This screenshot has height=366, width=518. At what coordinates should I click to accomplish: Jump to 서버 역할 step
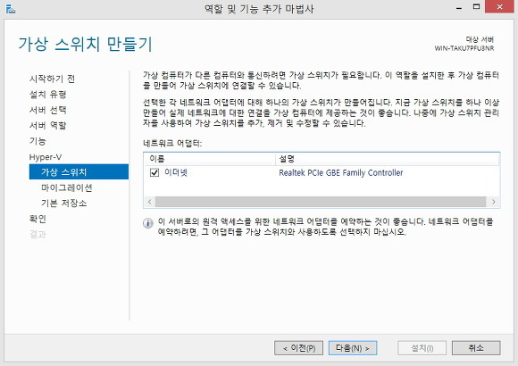click(x=48, y=126)
